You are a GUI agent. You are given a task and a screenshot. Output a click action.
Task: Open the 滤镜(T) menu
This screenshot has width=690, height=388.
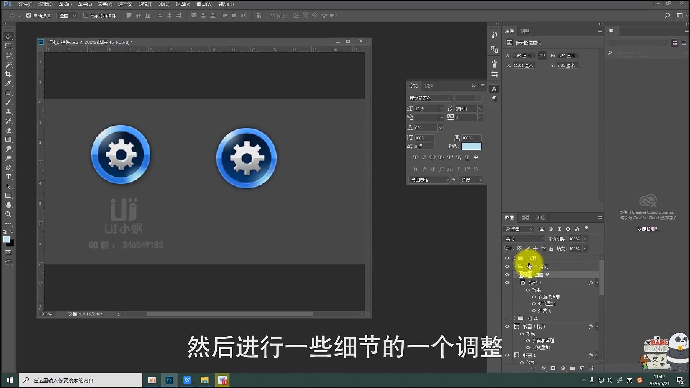tap(145, 4)
